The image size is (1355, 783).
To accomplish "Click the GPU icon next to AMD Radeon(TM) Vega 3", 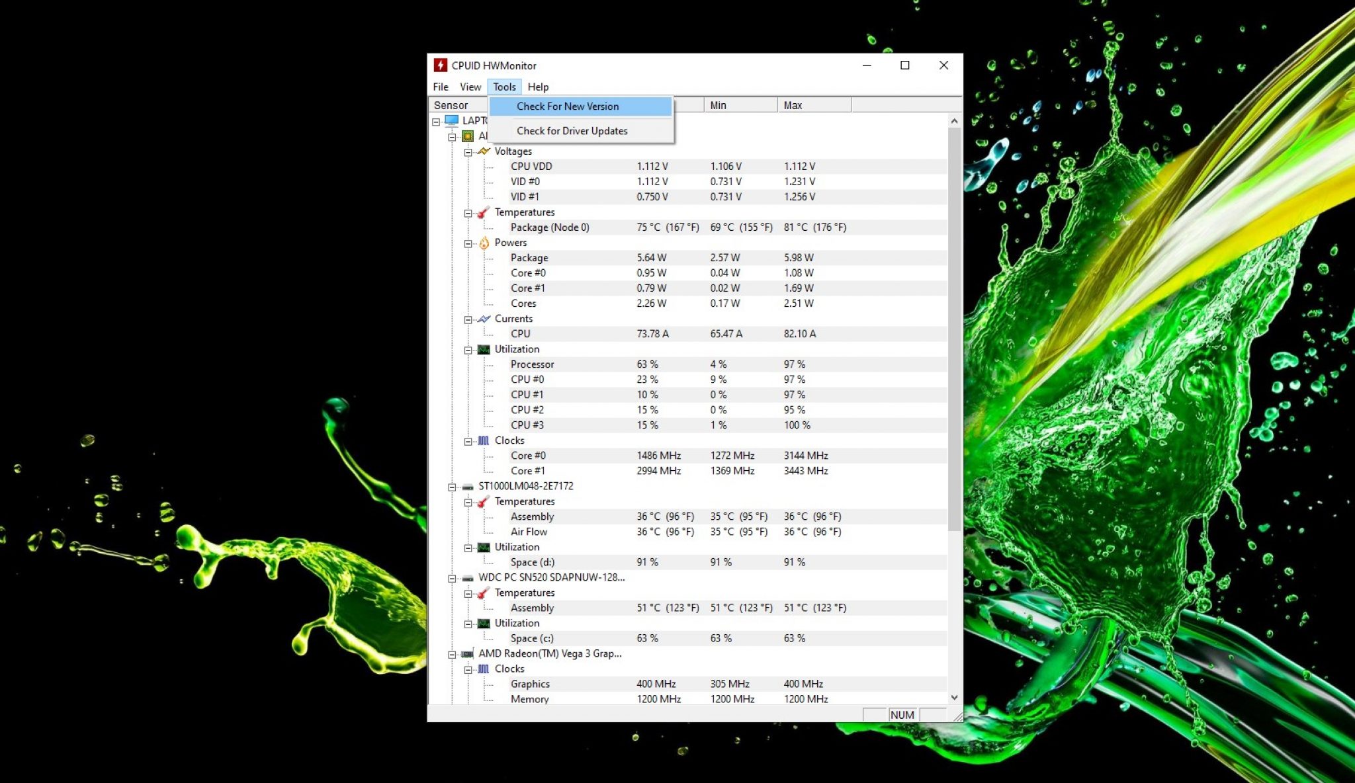I will point(467,654).
